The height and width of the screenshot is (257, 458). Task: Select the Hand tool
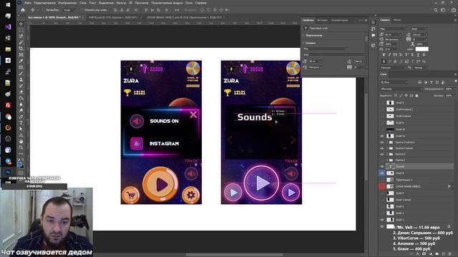point(21,141)
